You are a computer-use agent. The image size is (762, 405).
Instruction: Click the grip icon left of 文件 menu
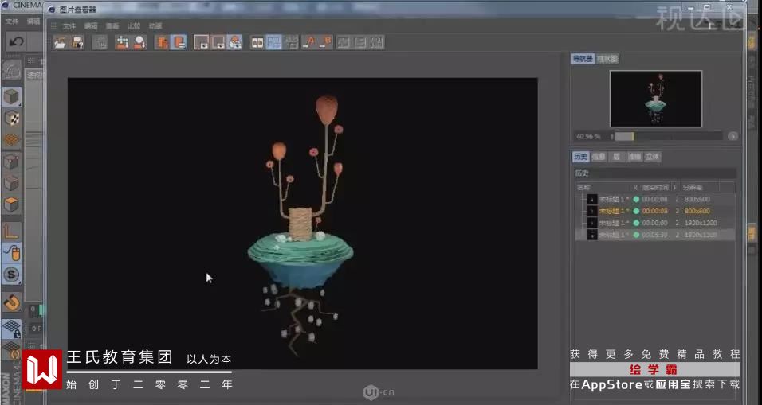(54, 26)
